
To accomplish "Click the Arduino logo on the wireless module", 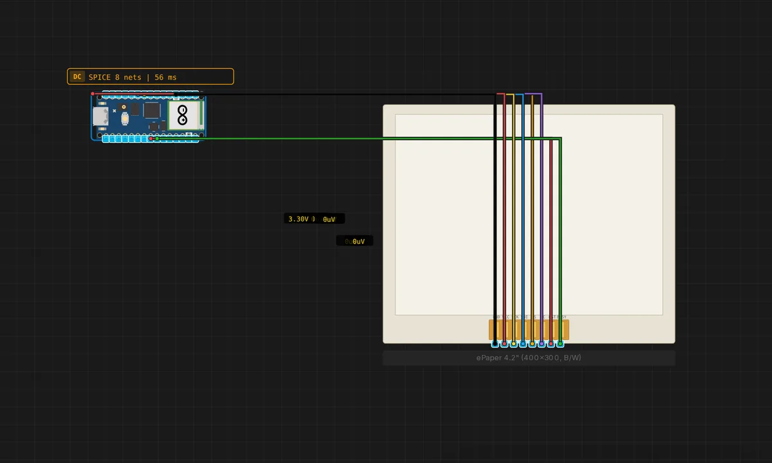I will coord(182,114).
